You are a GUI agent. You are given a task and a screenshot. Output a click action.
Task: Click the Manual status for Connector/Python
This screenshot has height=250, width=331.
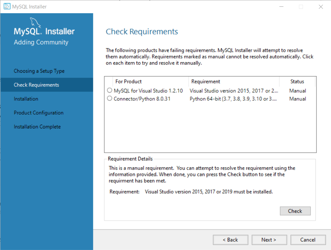[x=297, y=99]
